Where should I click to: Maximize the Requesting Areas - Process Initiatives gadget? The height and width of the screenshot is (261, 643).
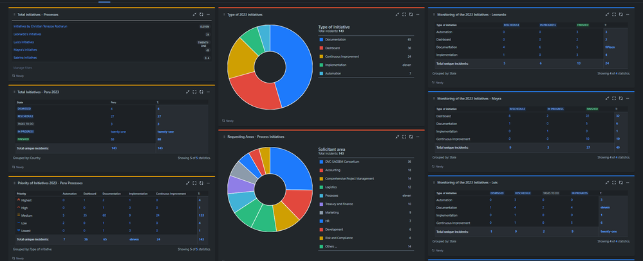click(x=404, y=137)
